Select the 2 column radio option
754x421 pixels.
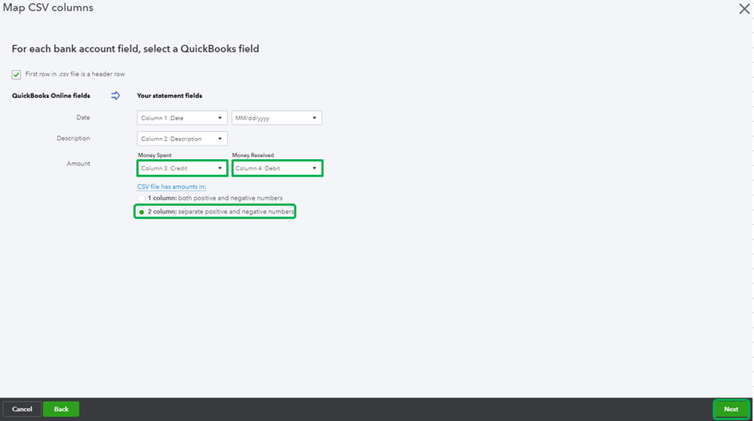(x=141, y=212)
